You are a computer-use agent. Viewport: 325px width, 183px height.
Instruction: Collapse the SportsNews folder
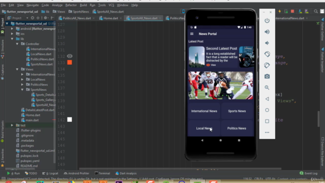pyautogui.click(x=22, y=89)
